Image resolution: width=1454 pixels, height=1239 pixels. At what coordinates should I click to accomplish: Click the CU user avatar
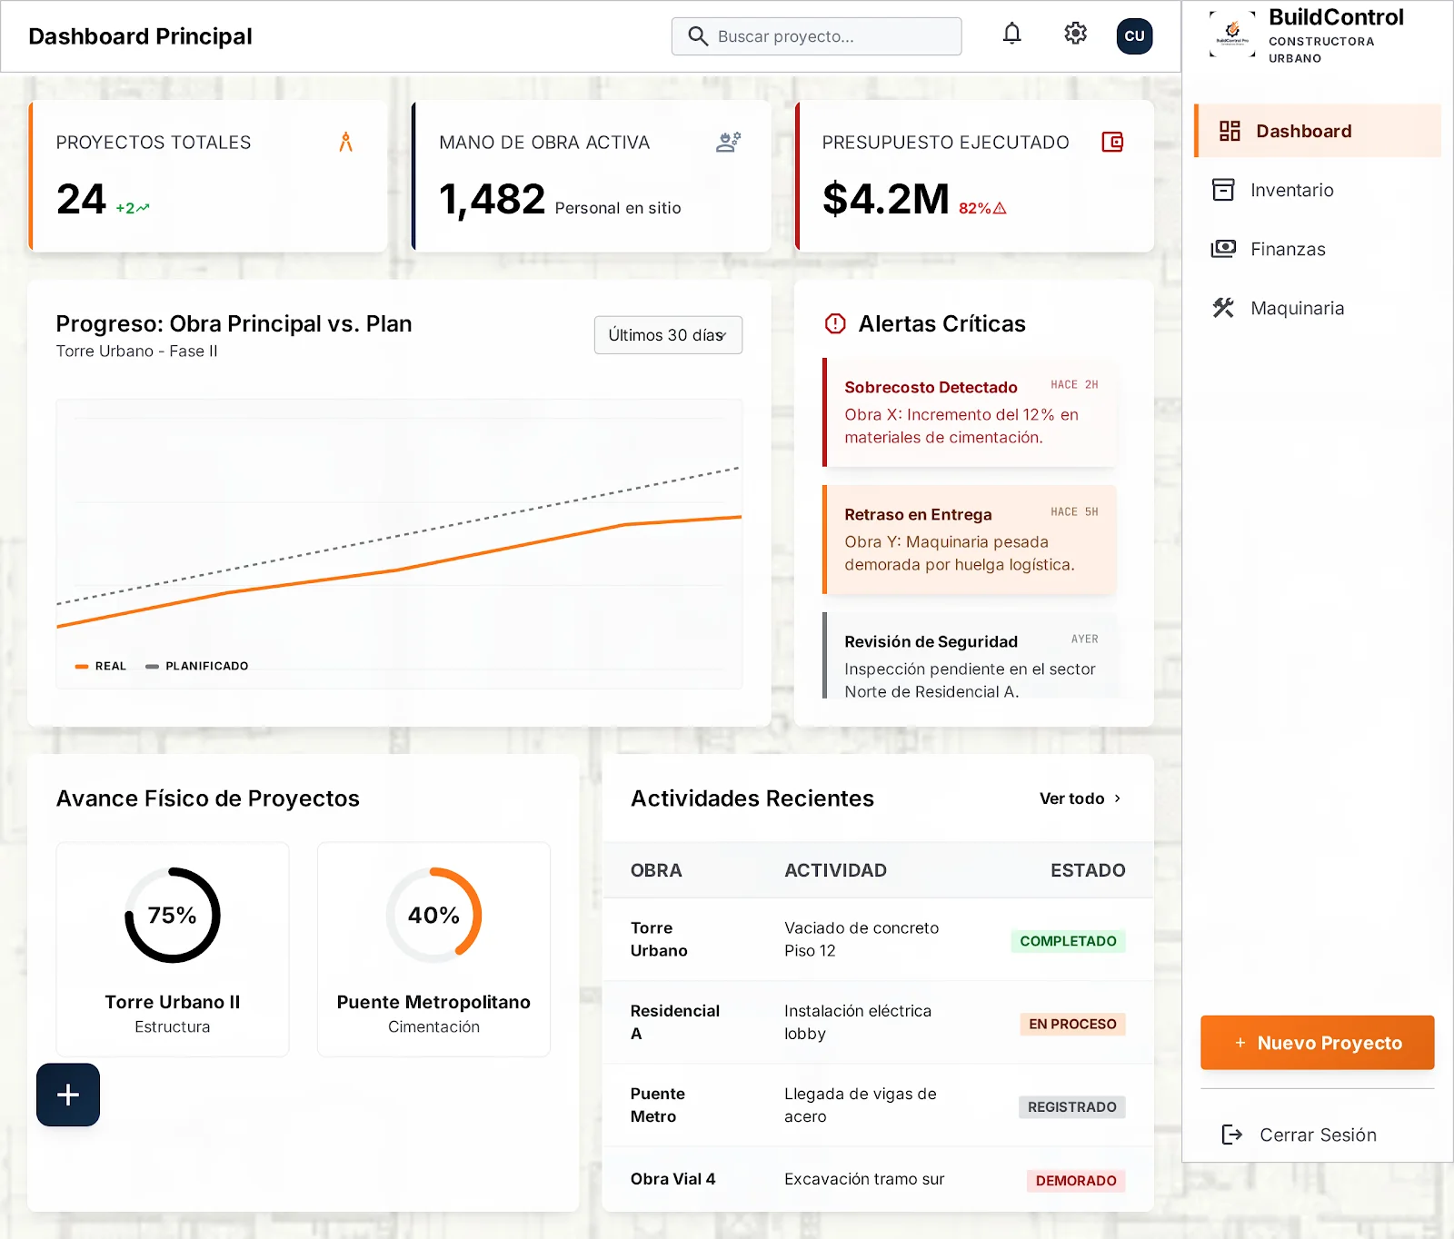1134,36
